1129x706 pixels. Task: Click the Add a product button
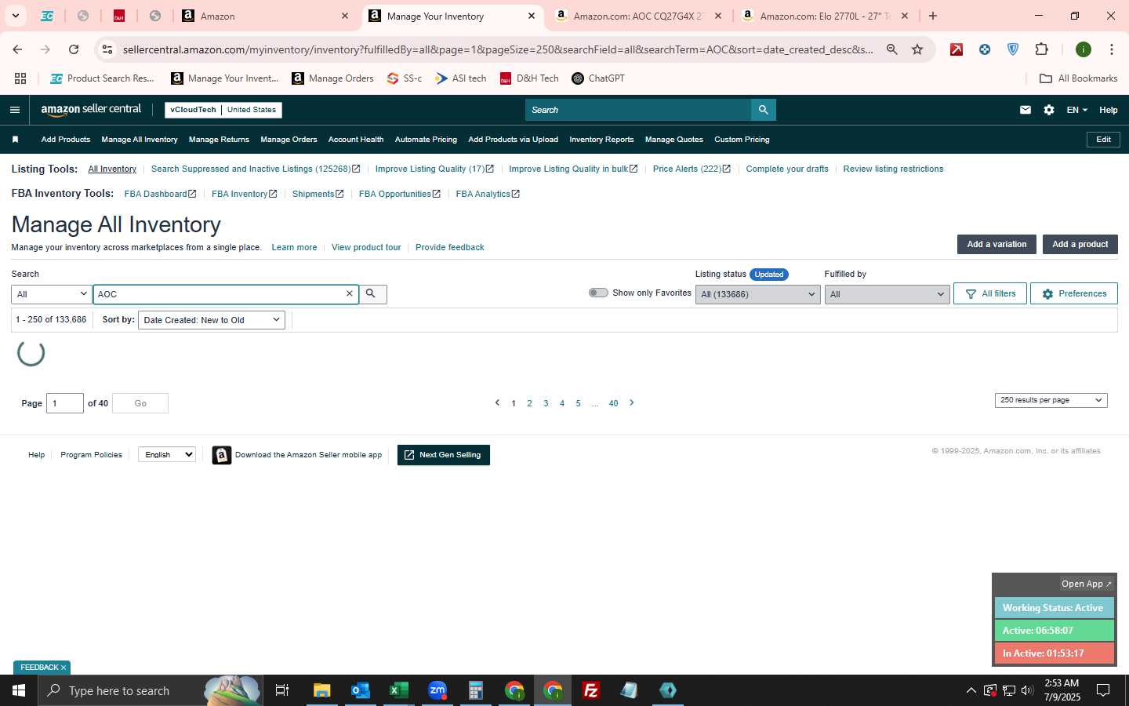(x=1080, y=244)
